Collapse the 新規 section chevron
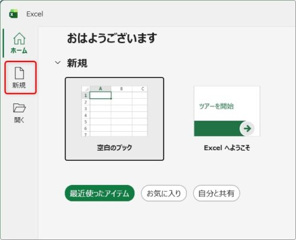 click(x=57, y=63)
